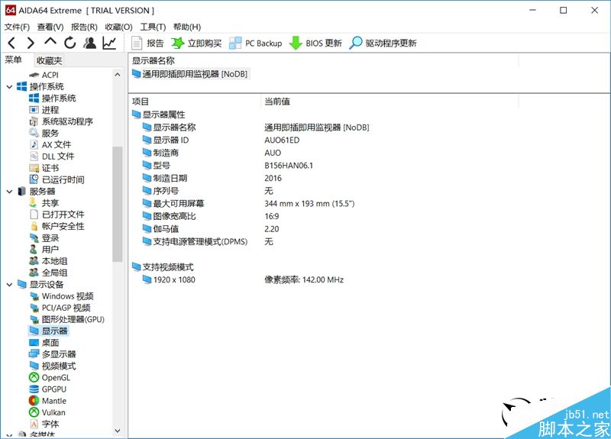Switch to the 菜单 tab
This screenshot has width=611, height=439.
coord(13,60)
